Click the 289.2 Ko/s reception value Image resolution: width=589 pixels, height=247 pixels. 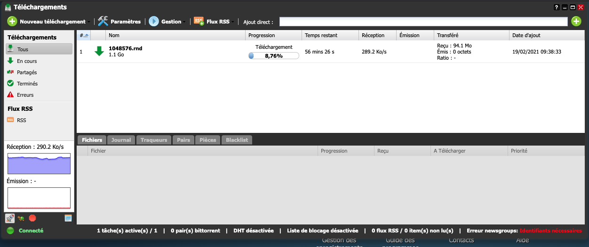(374, 52)
